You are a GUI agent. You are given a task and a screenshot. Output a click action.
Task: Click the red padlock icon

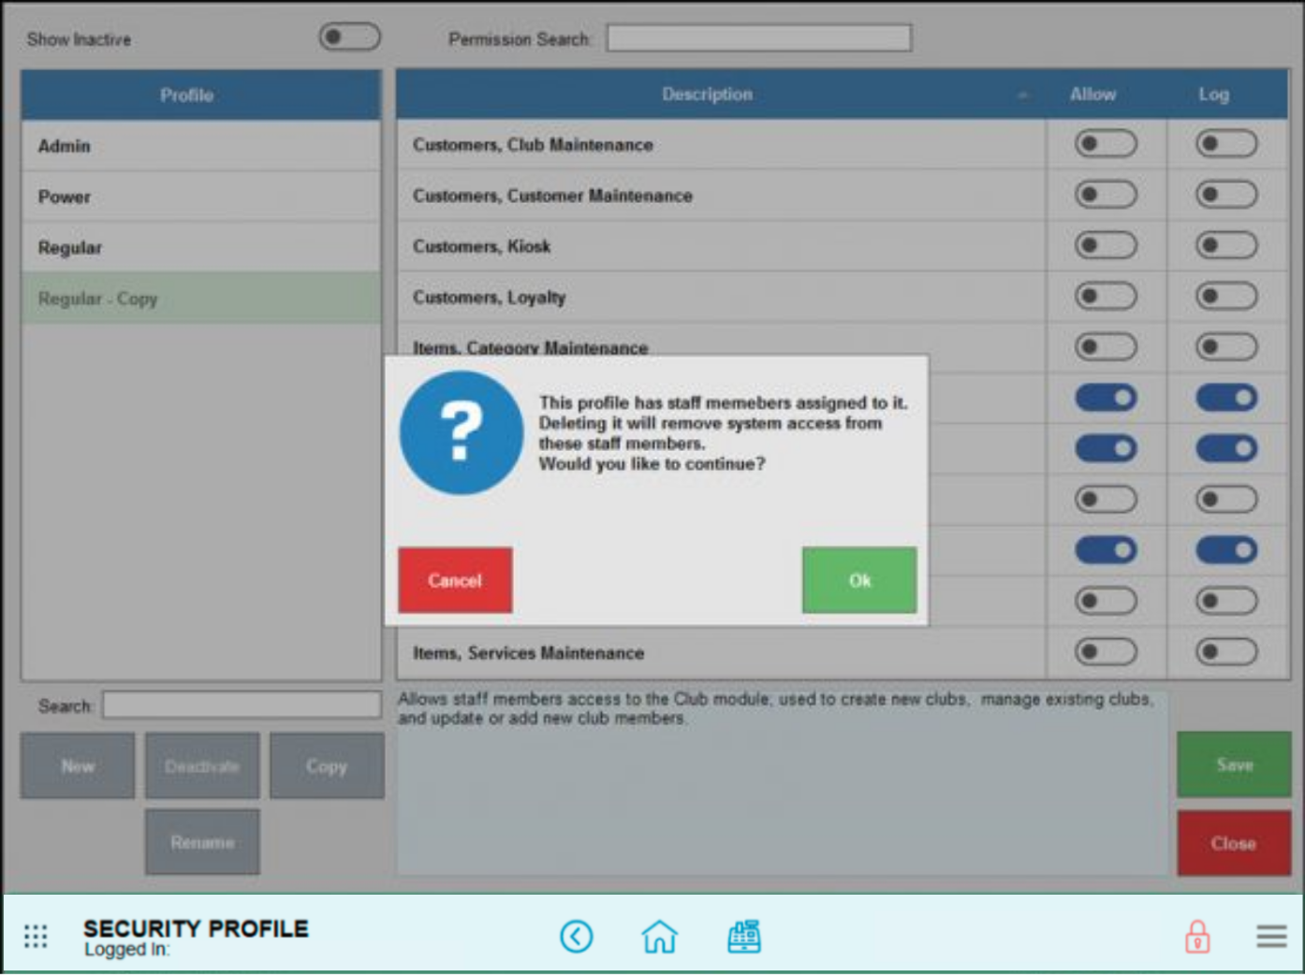coord(1197,936)
